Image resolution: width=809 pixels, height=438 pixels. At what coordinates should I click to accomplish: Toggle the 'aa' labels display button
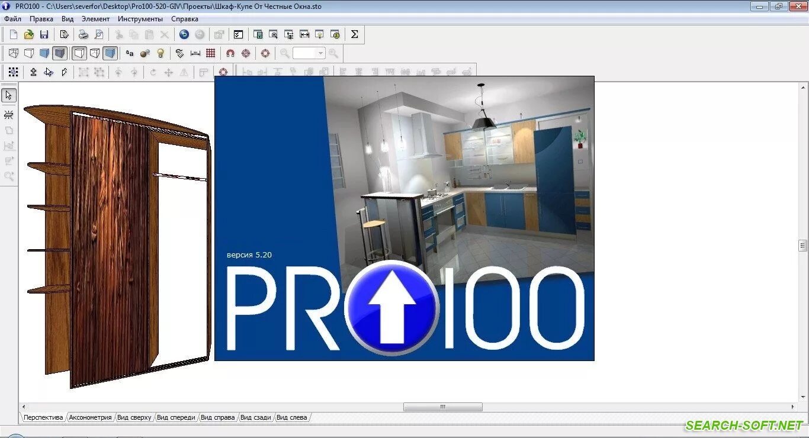click(x=130, y=53)
